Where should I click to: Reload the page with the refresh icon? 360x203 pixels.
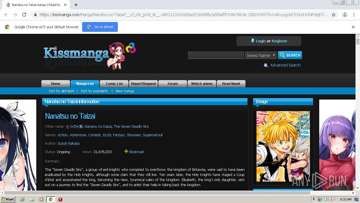pyautogui.click(x=24, y=15)
